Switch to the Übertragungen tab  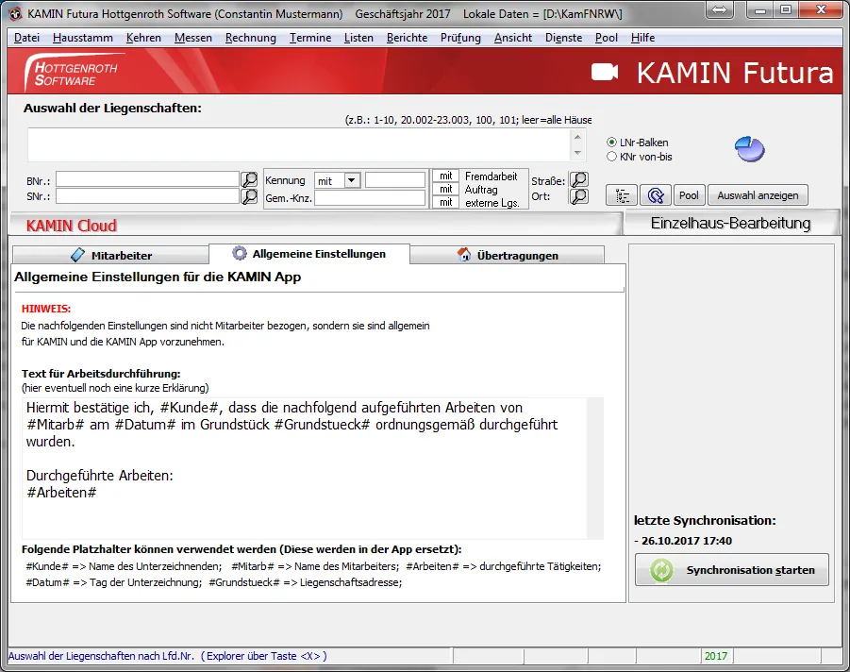508,255
